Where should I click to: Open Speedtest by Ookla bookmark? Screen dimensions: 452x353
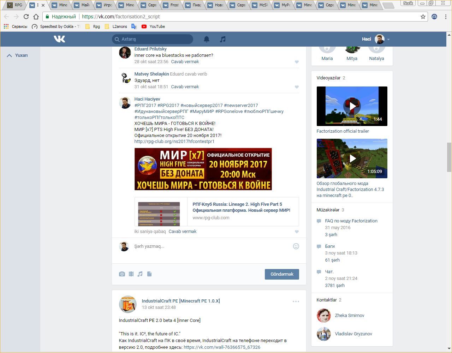(56, 26)
